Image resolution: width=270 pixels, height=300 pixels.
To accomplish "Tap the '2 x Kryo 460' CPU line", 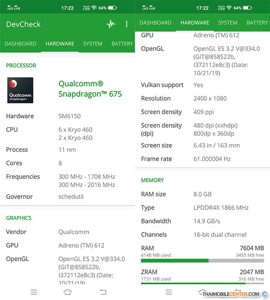I will coord(76,138).
